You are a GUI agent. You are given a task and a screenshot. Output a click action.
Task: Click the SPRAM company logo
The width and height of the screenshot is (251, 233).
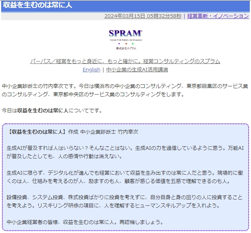[x=126, y=40]
